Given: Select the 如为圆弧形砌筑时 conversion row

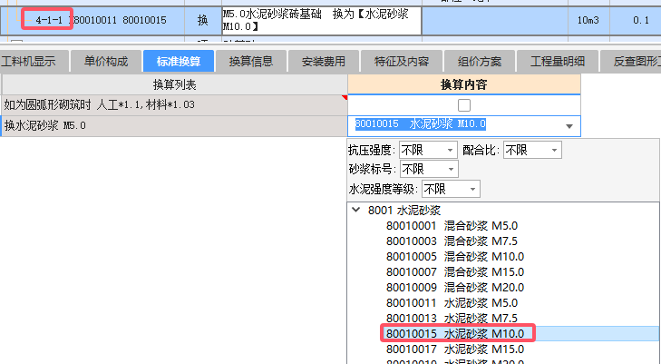Looking at the screenshot, I should (x=174, y=105).
